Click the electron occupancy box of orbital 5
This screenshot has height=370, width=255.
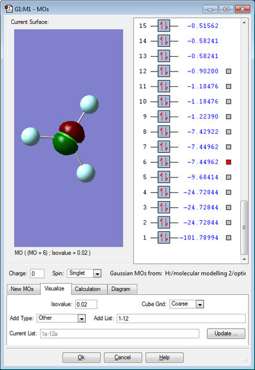tap(164, 177)
